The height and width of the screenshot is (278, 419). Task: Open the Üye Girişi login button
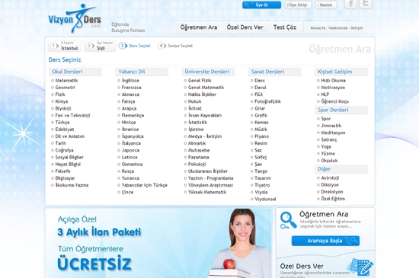click(298, 5)
